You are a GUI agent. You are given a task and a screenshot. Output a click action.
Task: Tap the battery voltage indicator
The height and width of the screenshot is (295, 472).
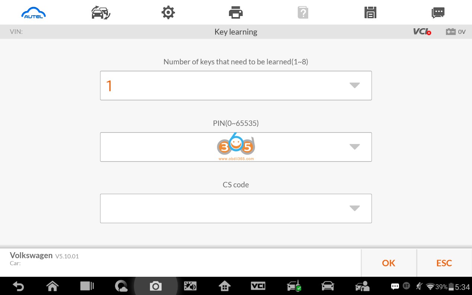[x=456, y=32]
